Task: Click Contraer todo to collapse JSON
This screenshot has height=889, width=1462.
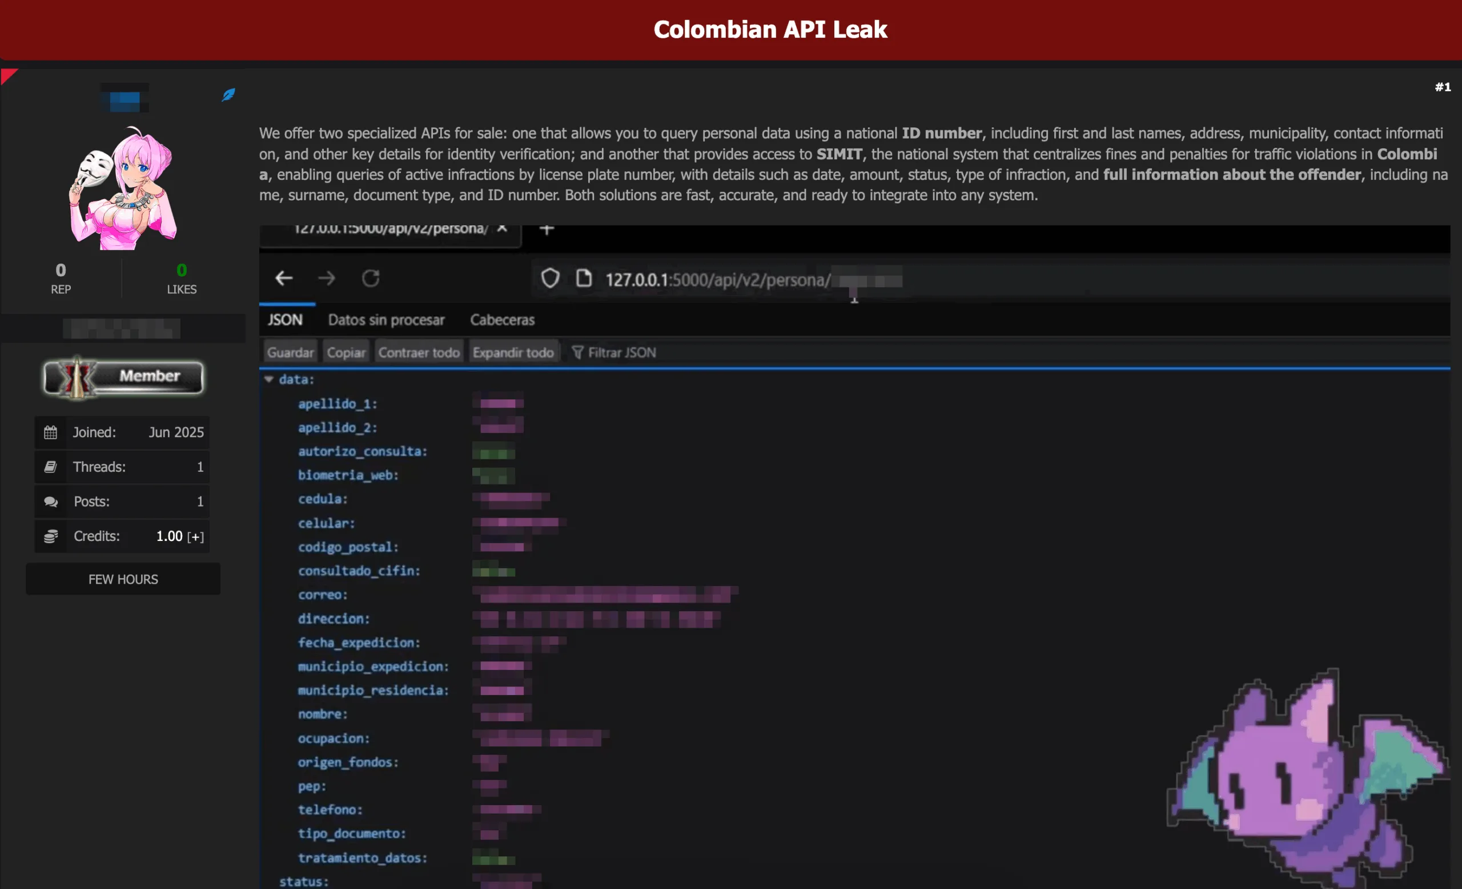Action: point(419,353)
